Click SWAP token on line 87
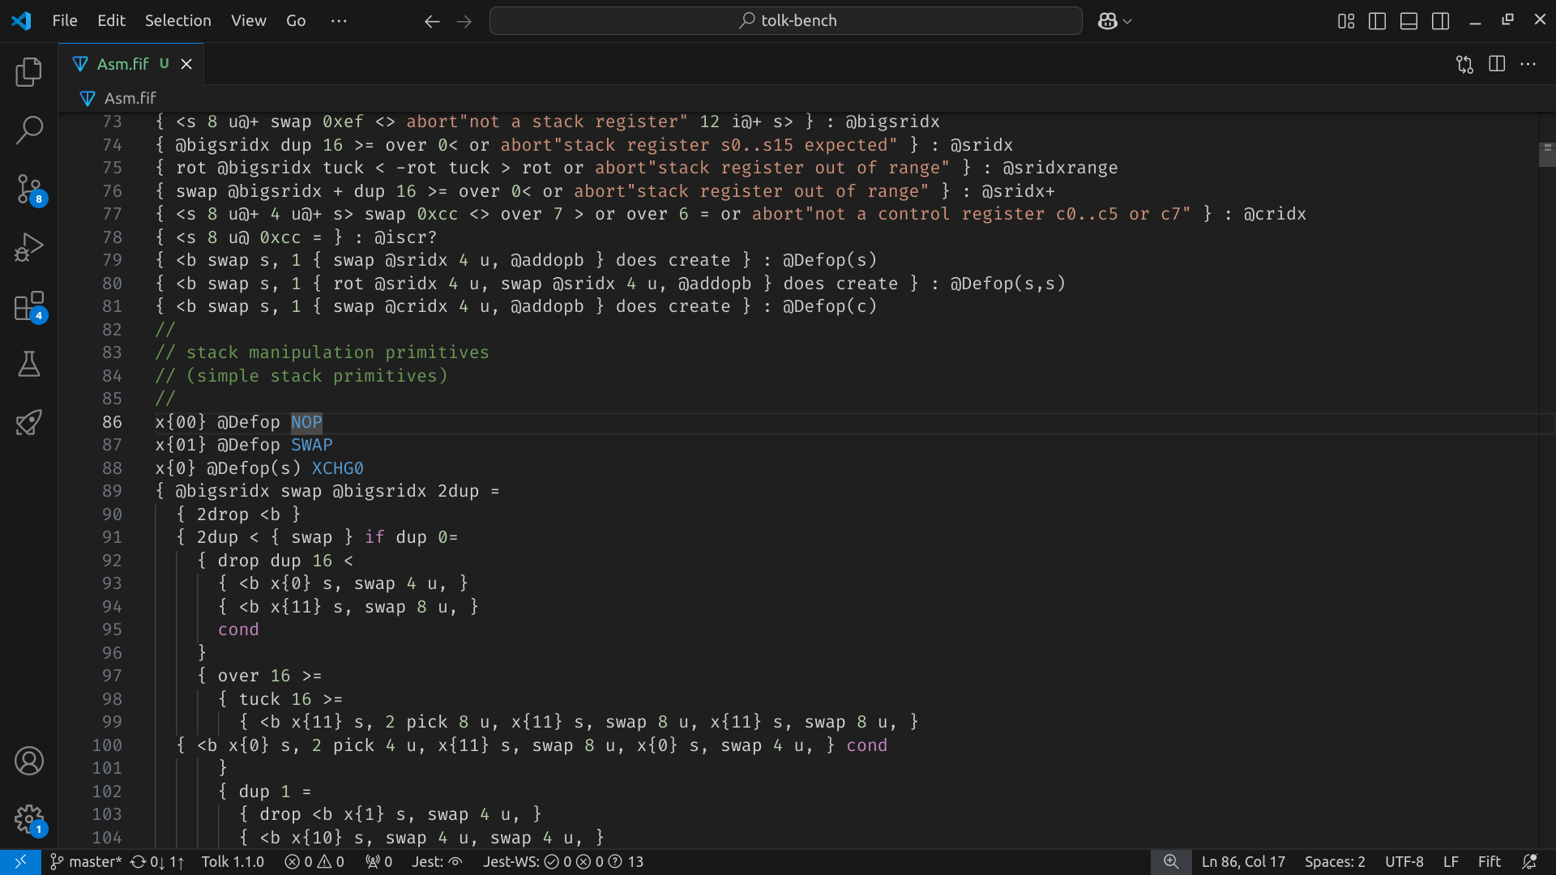Screen dimensions: 1556x875 [312, 445]
